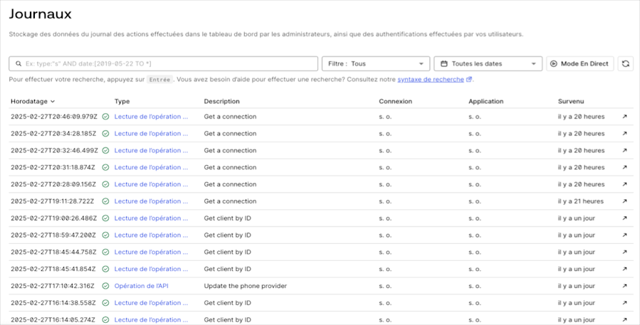Open details arrow for log 18:45:41.854Z

[x=624, y=269]
